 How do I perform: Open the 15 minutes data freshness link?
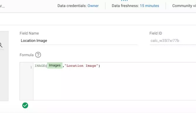click(149, 6)
